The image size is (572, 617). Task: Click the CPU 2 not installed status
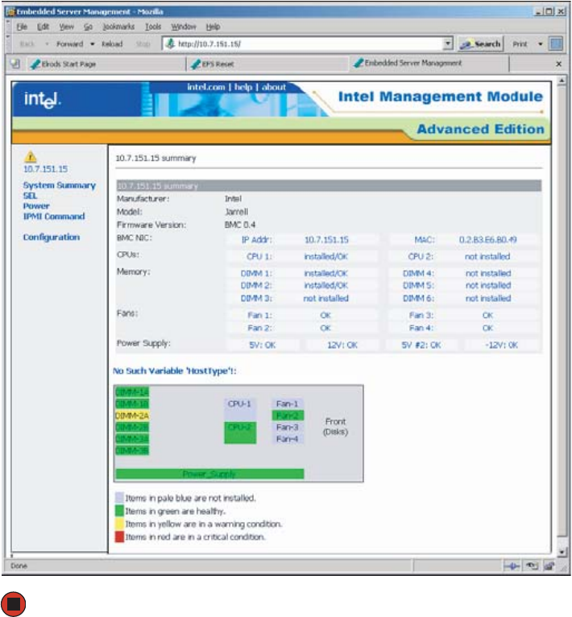pyautogui.click(x=487, y=257)
